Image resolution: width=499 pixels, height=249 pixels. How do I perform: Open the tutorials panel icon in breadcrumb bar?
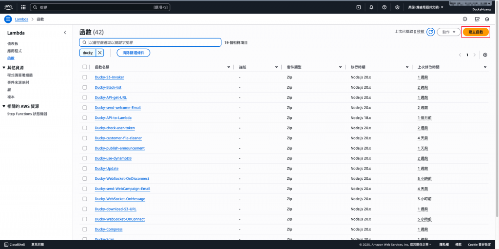tap(477, 19)
